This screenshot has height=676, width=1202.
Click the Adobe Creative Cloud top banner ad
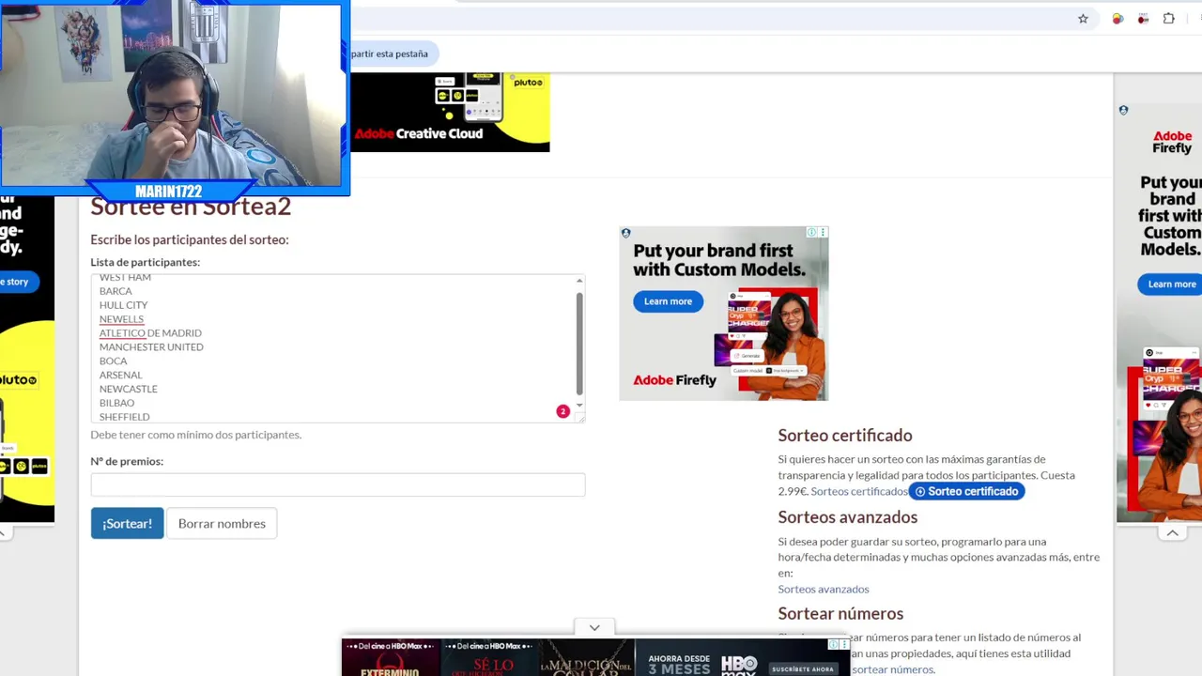pos(450,112)
